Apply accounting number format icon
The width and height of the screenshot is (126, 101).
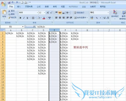92,18
